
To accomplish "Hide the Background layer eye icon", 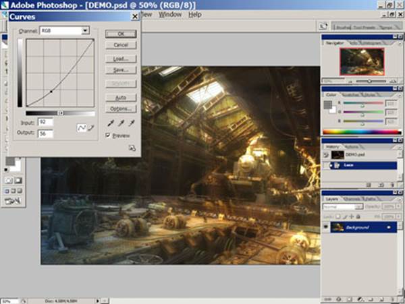I will point(326,227).
